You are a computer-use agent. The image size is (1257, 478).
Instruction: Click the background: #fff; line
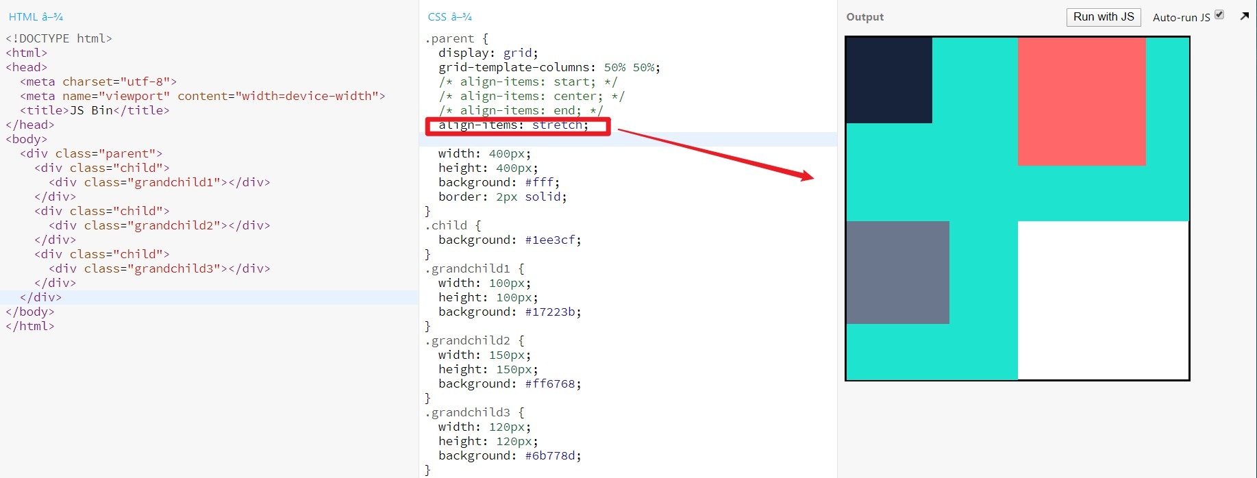coord(499,182)
